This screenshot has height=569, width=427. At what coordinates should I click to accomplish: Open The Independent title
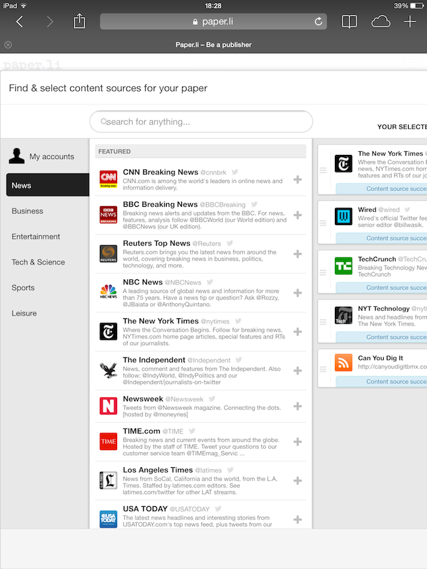click(154, 360)
